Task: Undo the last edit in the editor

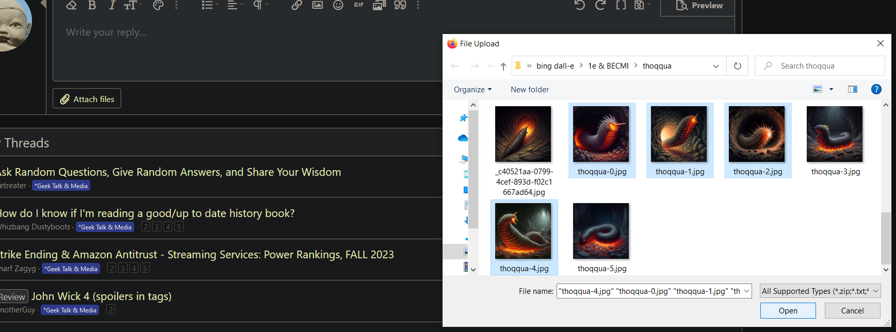Action: click(x=580, y=5)
